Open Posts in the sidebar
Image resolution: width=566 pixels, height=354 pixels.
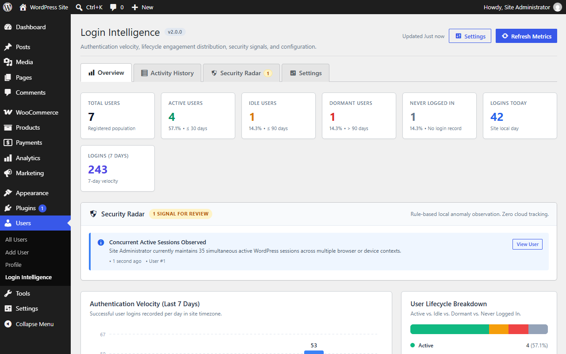tap(35, 47)
